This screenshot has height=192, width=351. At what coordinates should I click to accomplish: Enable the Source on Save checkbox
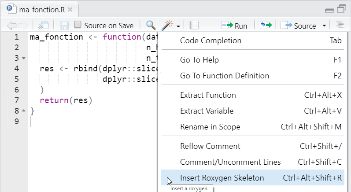[x=78, y=25]
